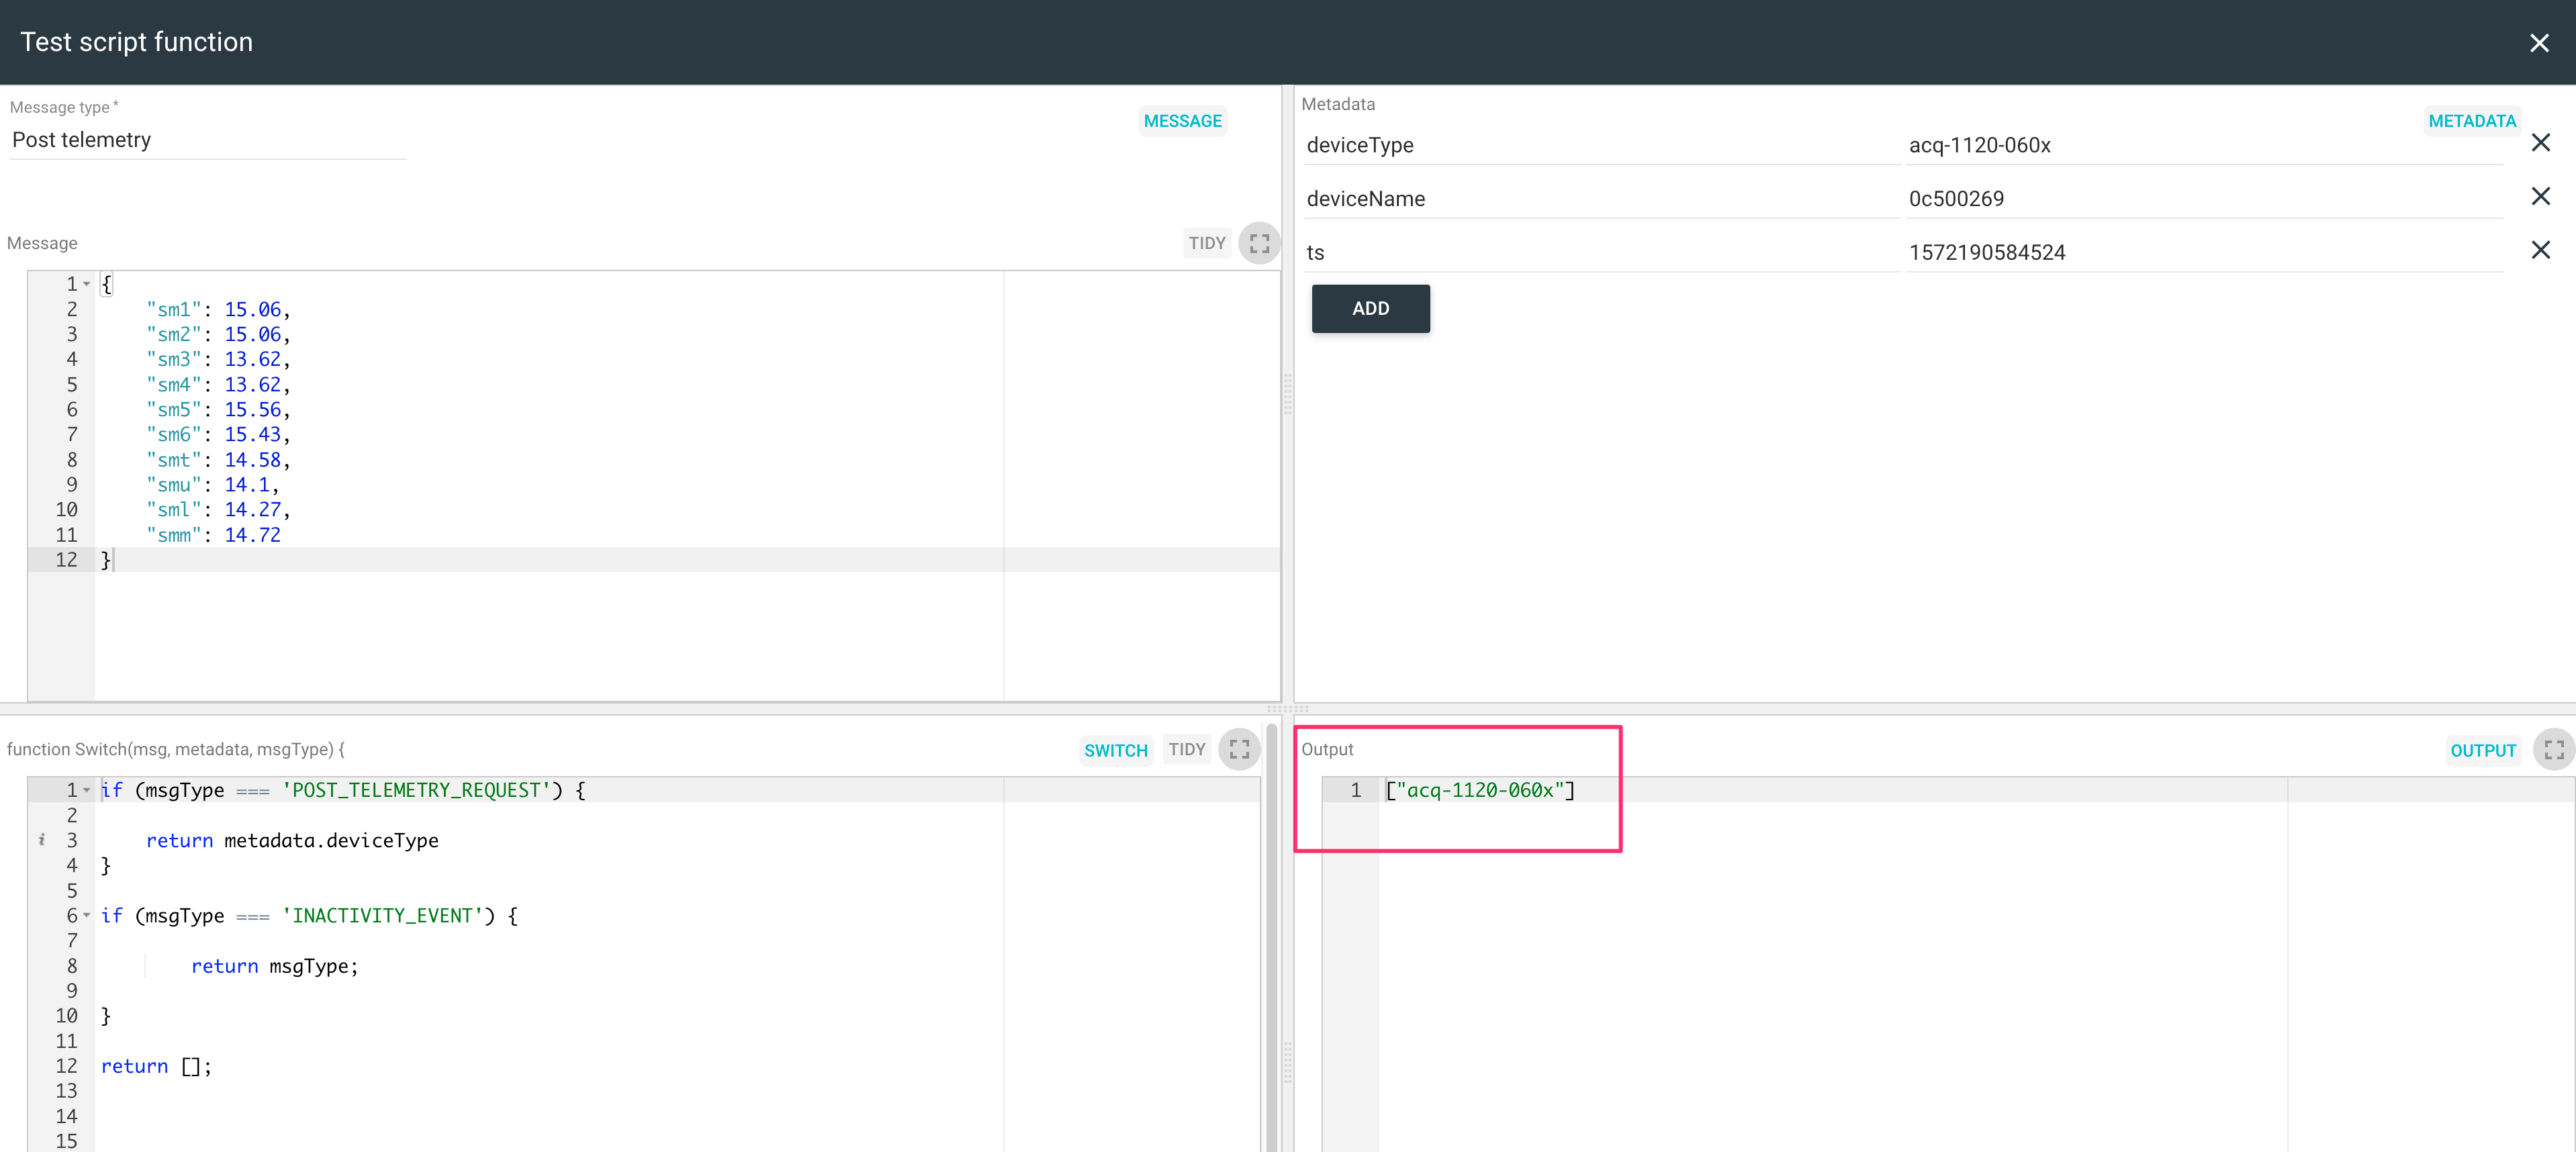Screen dimensions: 2576x1152
Task: Remove the deviceType metadata row
Action: 2540,143
